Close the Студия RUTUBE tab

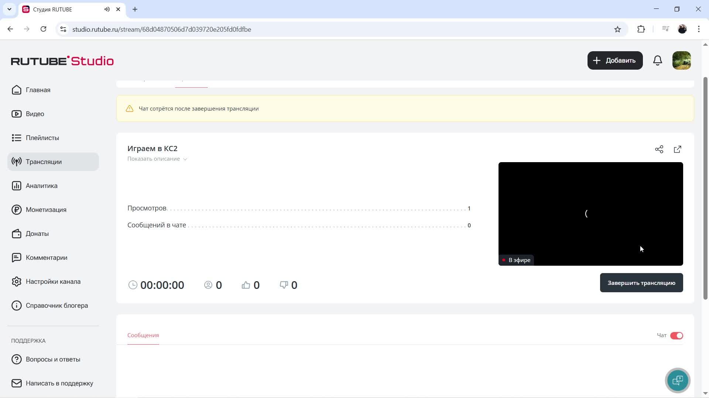tap(118, 10)
